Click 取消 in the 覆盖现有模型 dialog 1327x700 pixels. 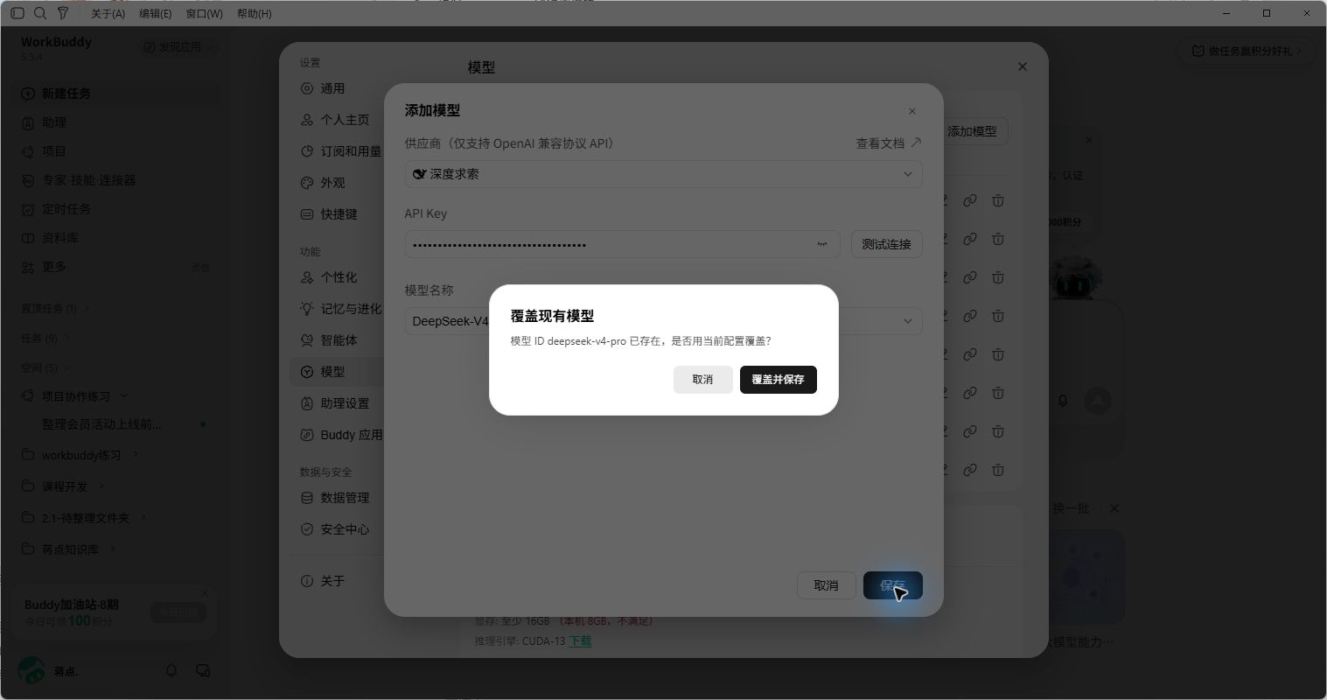702,380
